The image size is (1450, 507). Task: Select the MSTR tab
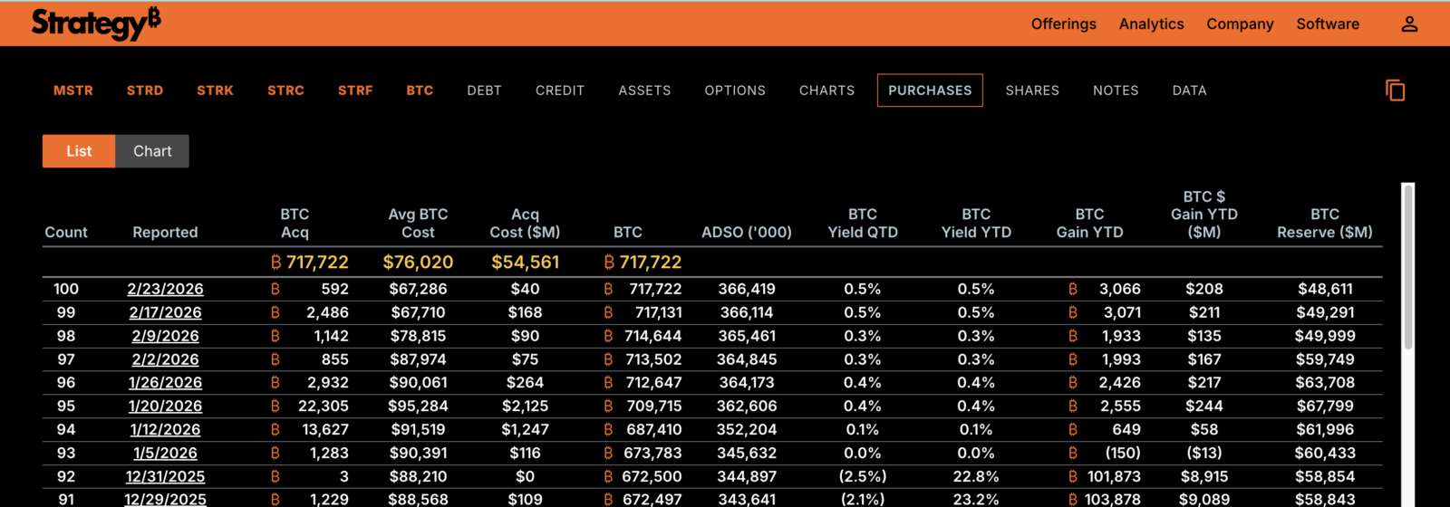click(73, 91)
